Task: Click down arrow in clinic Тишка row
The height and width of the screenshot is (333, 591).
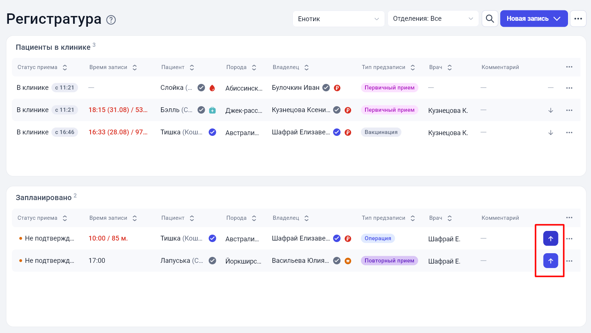Action: tap(551, 133)
